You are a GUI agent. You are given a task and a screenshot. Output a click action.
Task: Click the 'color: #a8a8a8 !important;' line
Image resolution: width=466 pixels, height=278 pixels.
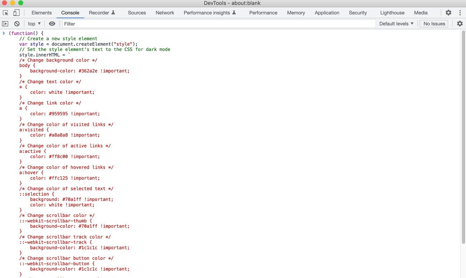pos(65,135)
